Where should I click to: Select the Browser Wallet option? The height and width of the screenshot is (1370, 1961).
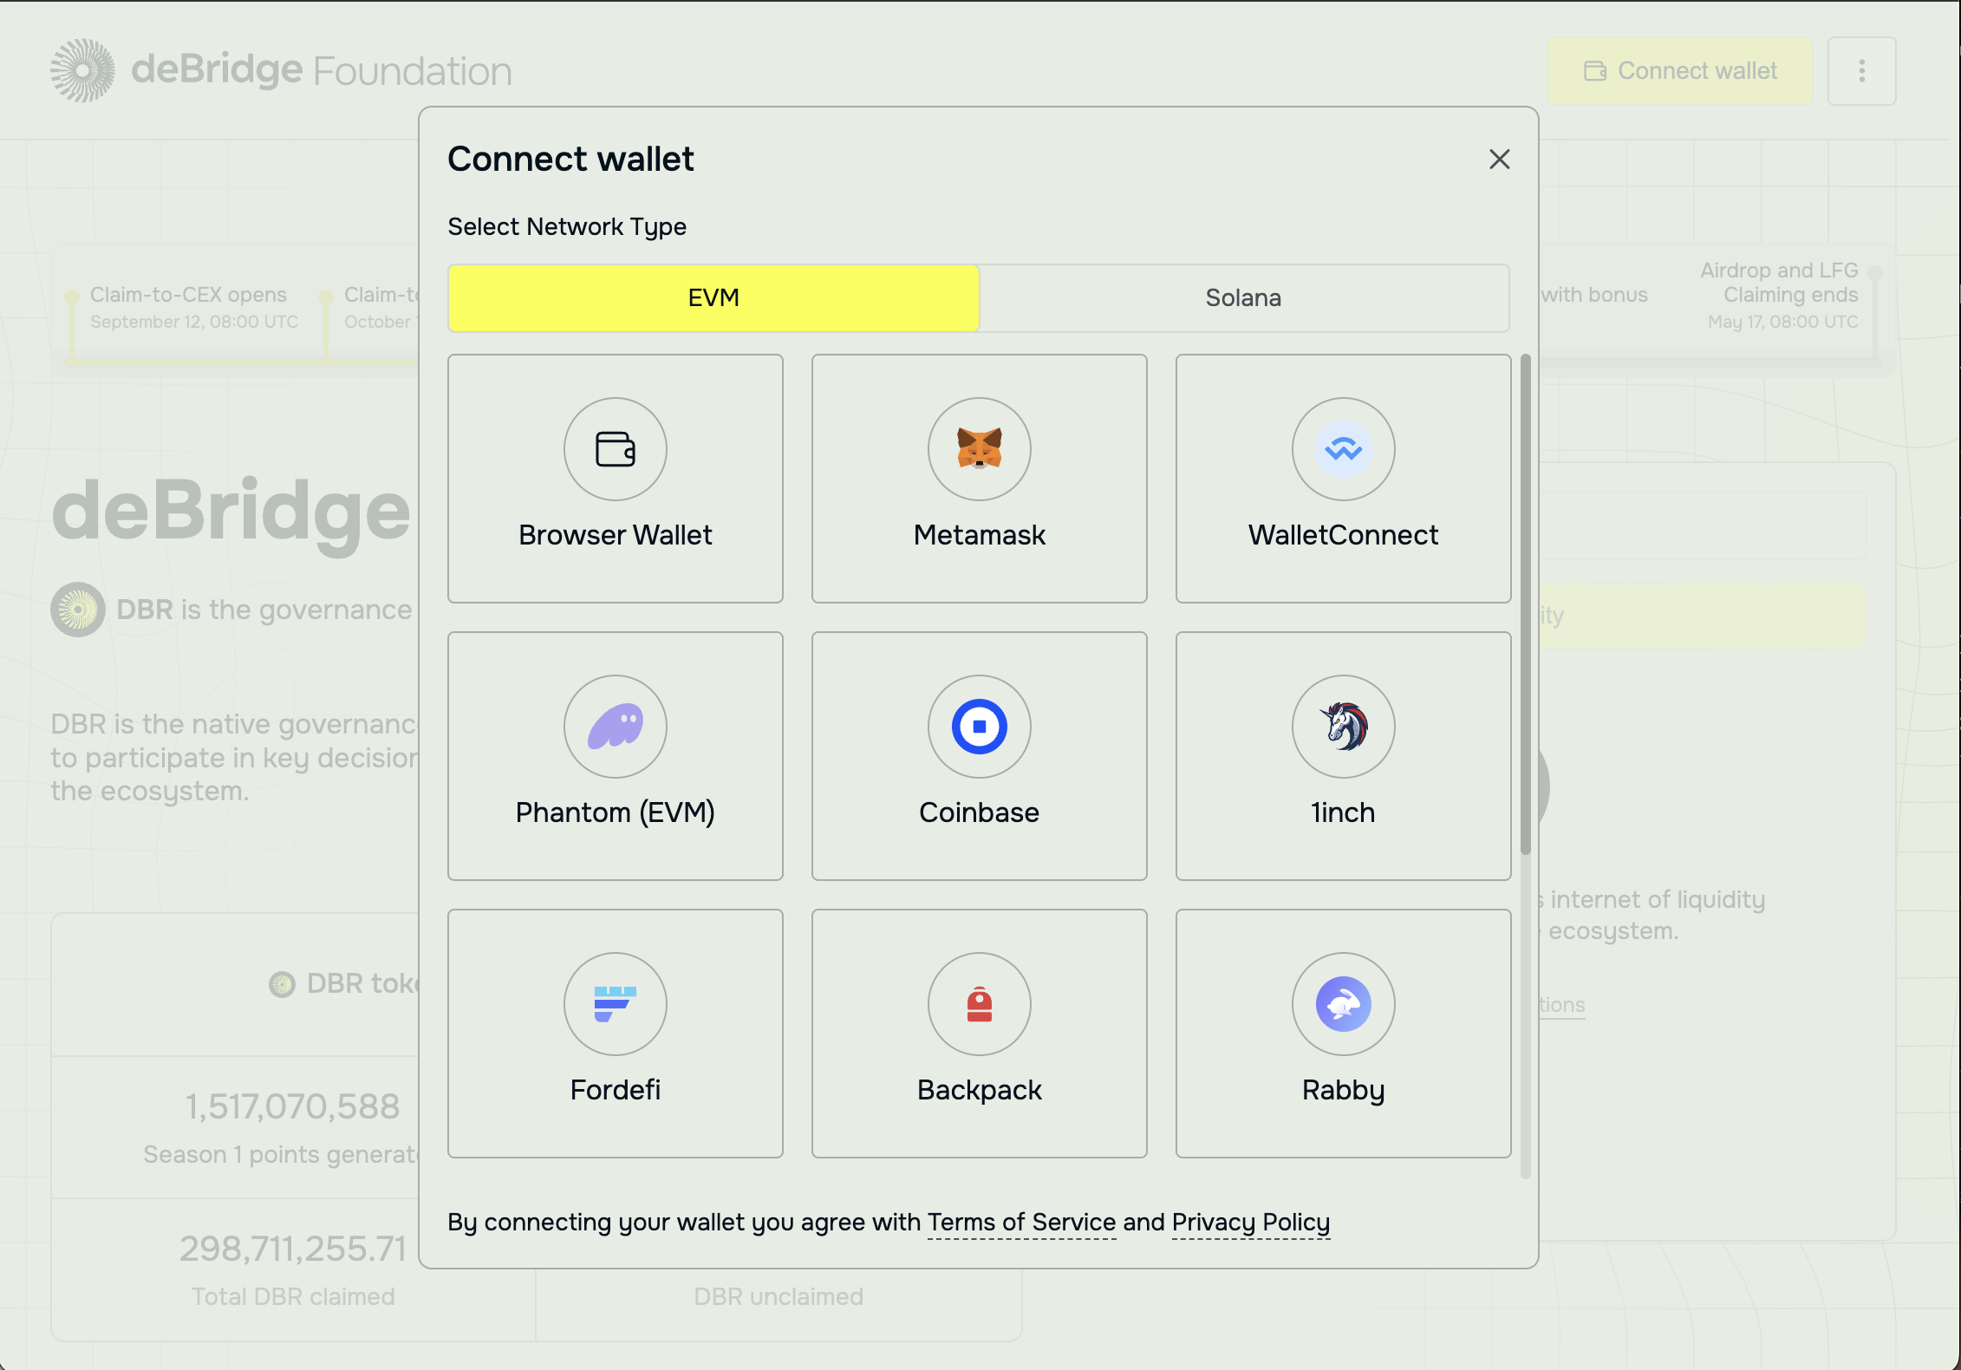(x=616, y=479)
